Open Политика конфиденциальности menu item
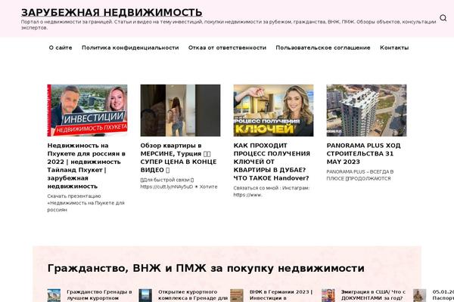This screenshot has height=302, width=454. click(130, 48)
